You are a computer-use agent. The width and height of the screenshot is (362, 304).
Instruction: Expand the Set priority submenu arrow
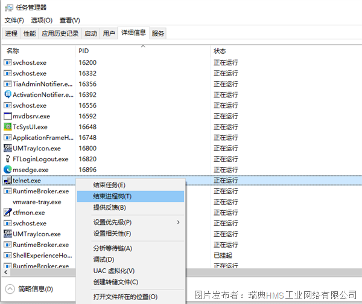(x=178, y=222)
